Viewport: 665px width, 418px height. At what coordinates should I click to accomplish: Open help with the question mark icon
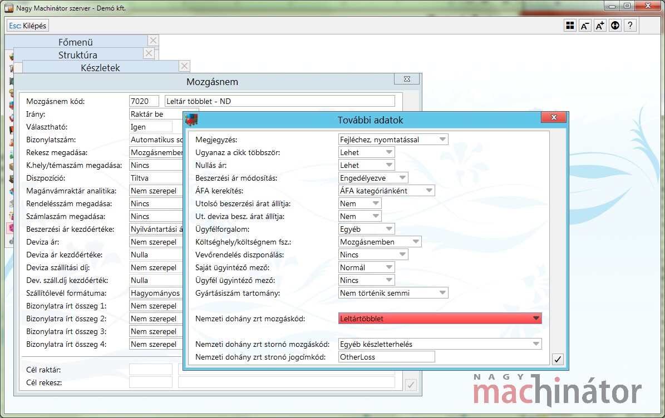point(630,26)
